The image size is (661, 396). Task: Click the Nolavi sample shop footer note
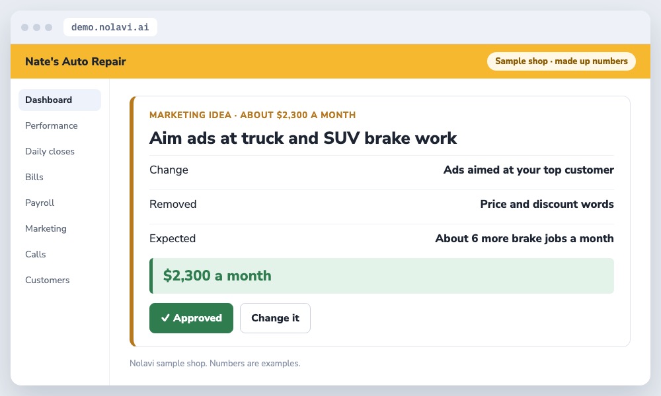pos(215,363)
